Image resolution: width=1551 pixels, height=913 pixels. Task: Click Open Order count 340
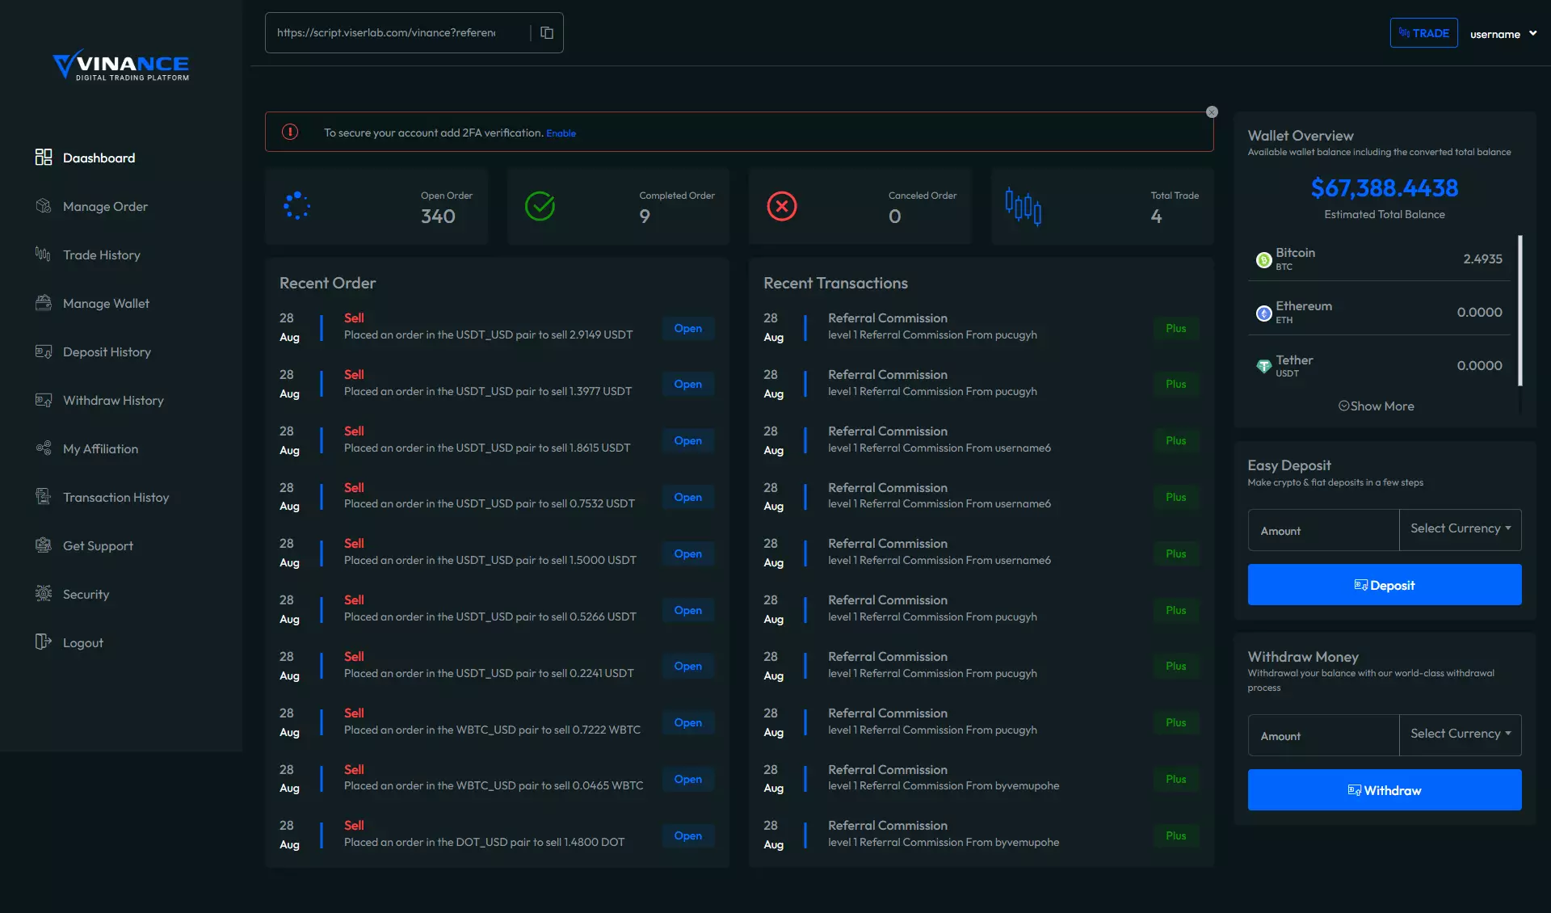point(438,217)
